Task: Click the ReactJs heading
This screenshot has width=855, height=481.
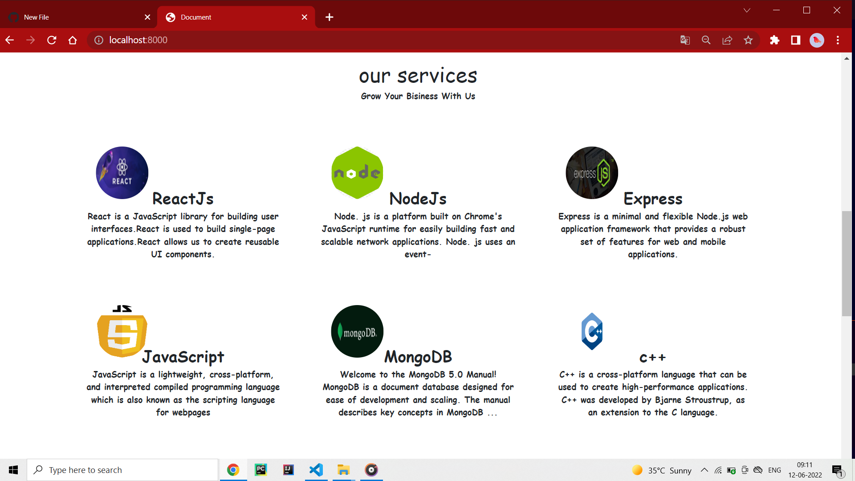Action: (183, 199)
